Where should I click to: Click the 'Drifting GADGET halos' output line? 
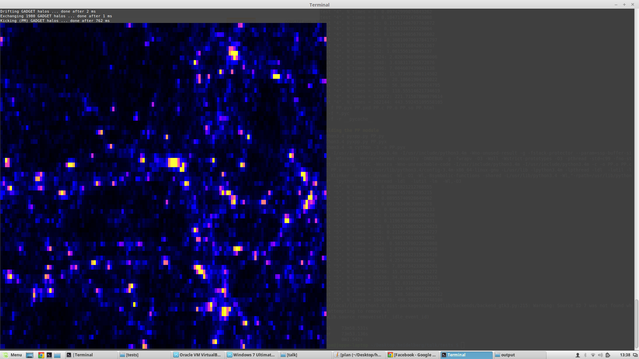(x=48, y=11)
